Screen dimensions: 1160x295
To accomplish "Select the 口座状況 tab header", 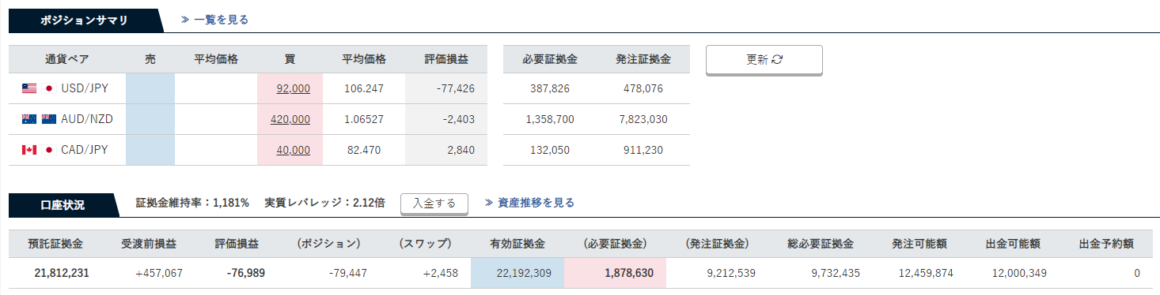I will click(63, 204).
